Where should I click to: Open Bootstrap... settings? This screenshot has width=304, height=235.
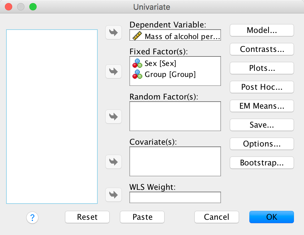pos(262,163)
